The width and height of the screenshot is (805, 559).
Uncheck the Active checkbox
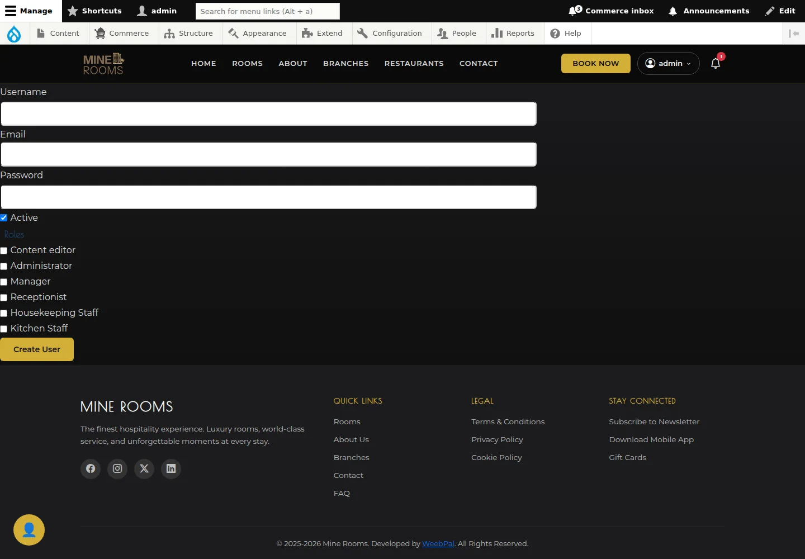click(4, 218)
